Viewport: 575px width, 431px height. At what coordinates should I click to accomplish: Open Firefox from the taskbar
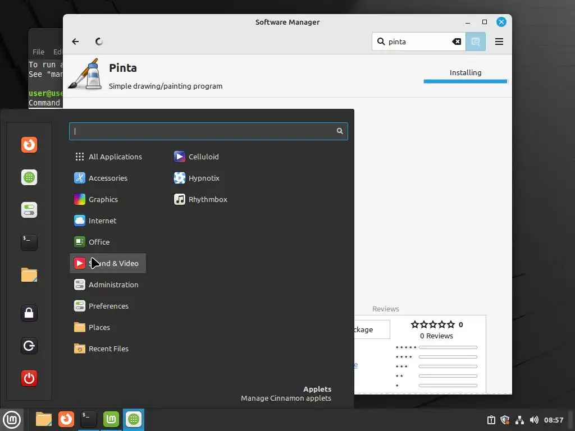[x=66, y=419]
